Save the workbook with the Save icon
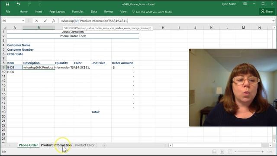Viewport: 277px width, 156px height. [7, 4]
